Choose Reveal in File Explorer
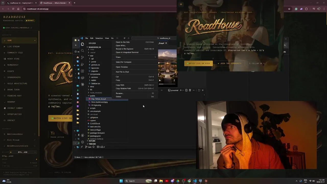 tap(135, 49)
